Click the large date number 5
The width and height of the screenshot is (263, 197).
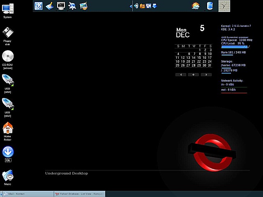202,28
